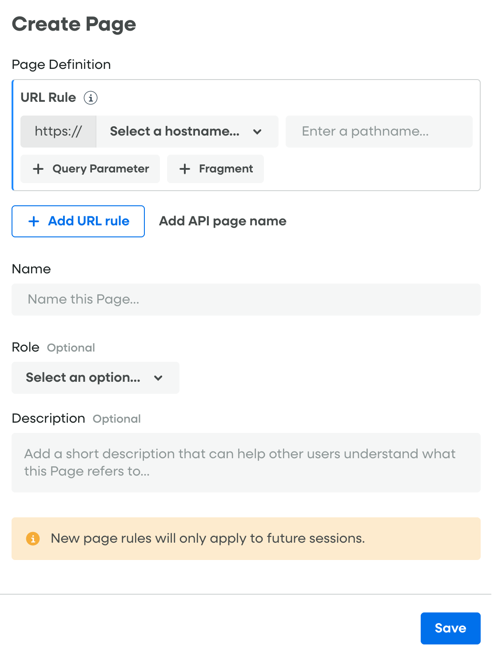Click the Create Page heading
Viewport: 494px width, 656px height.
pyautogui.click(x=74, y=24)
